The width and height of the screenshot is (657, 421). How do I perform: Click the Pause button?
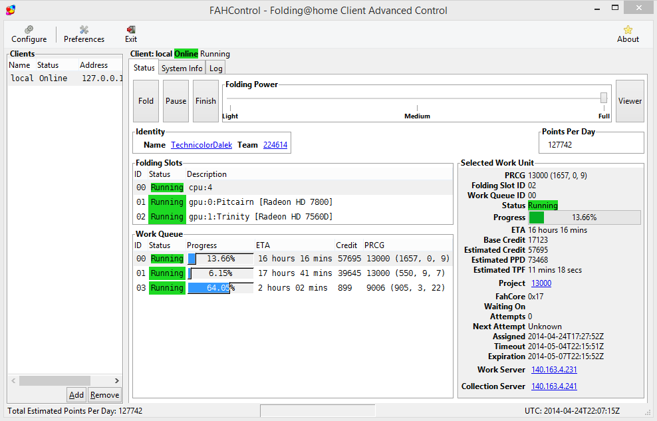(x=176, y=101)
